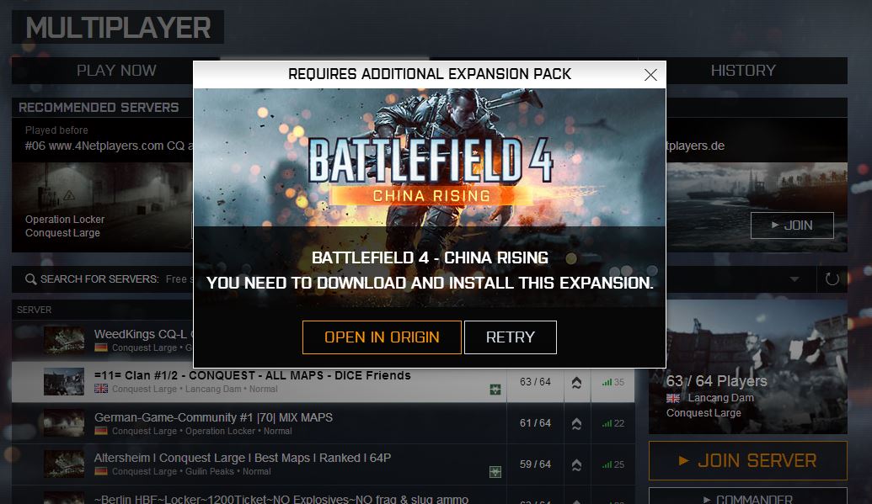Click the search magnifier icon

click(30, 279)
